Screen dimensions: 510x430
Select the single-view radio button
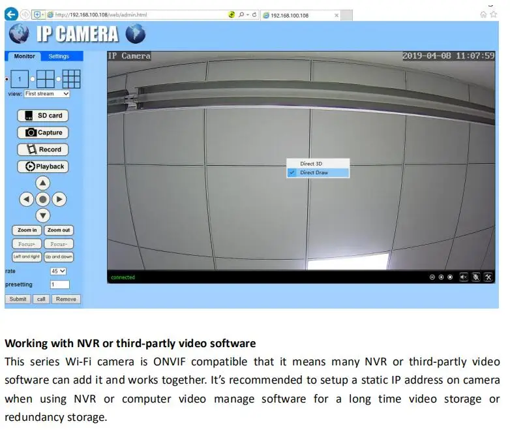(x=7, y=80)
